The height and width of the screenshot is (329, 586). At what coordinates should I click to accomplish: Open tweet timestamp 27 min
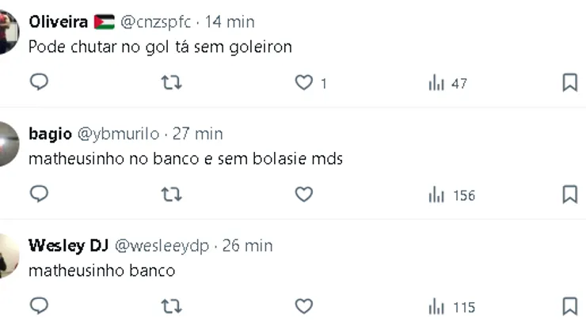pyautogui.click(x=198, y=134)
